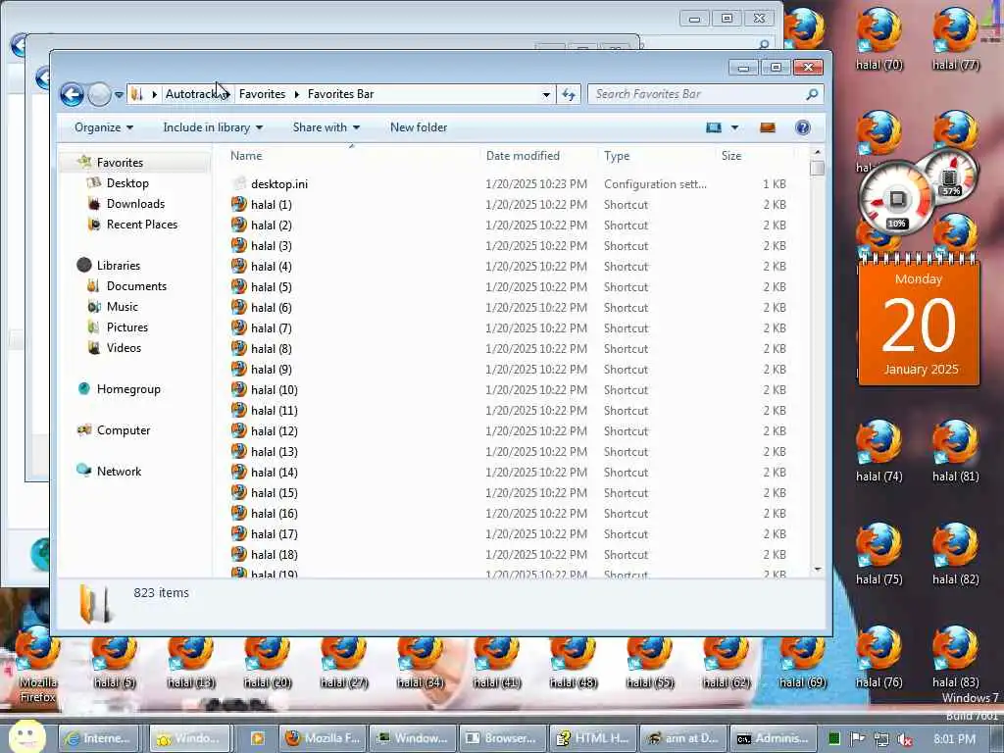Change the view with the views icon
Image resolution: width=1004 pixels, height=753 pixels.
[x=714, y=127]
